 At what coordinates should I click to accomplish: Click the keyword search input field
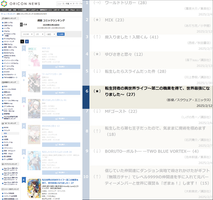[77, 4]
